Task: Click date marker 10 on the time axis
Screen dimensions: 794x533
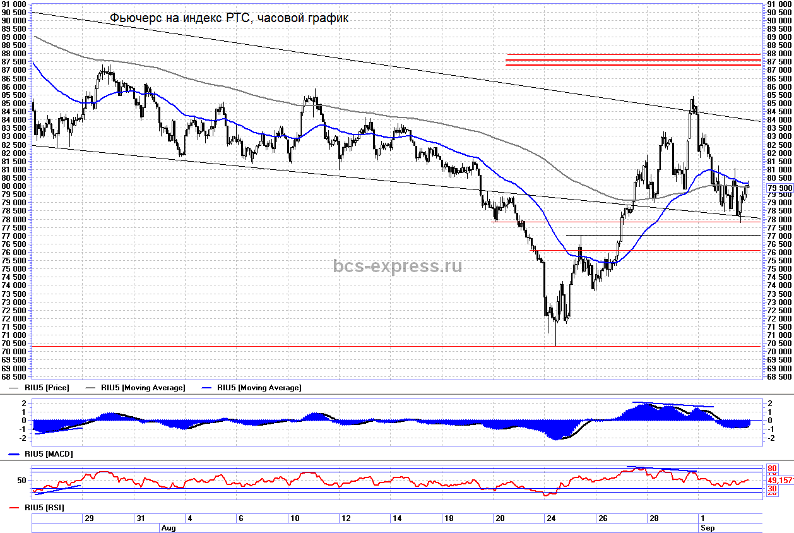Action: tap(294, 518)
